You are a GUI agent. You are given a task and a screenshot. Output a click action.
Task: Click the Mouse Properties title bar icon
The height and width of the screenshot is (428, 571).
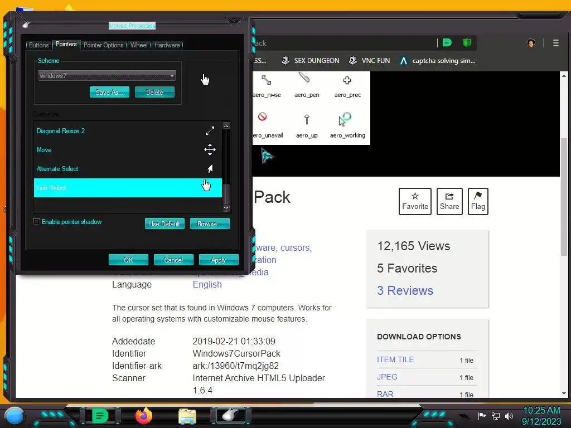tap(26, 25)
